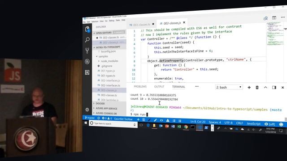Switch to the Problems panel tab

[x=140, y=86]
